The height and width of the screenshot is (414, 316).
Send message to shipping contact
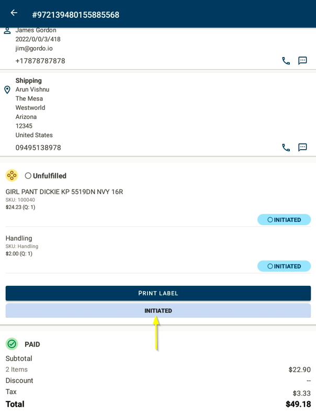[302, 148]
